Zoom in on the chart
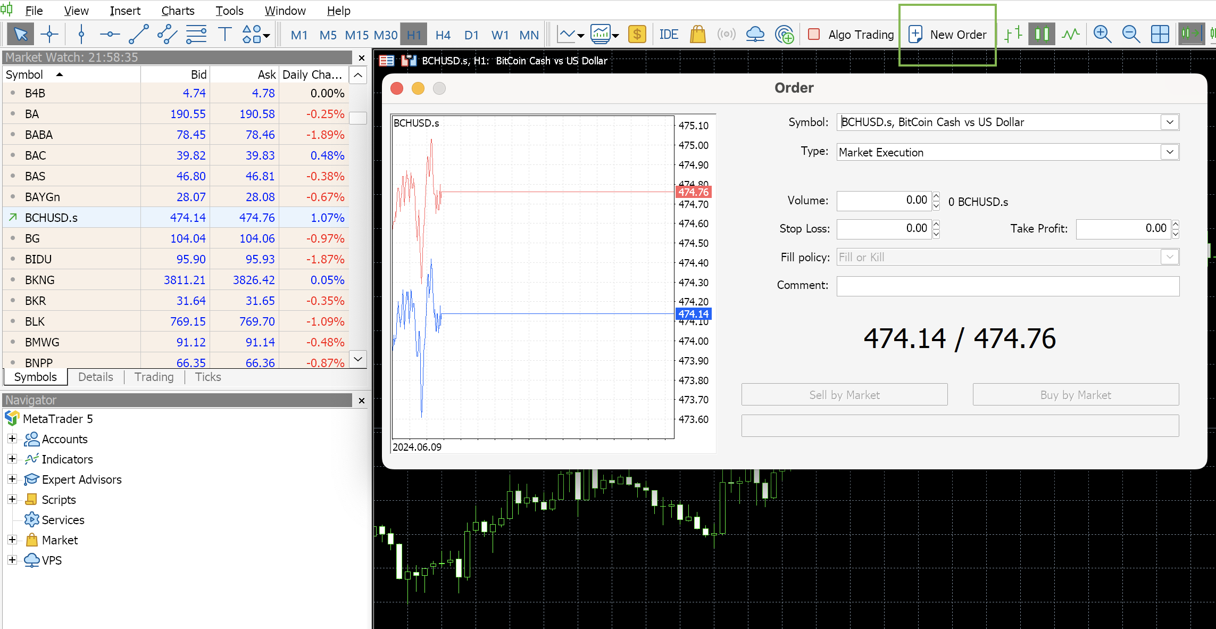The height and width of the screenshot is (629, 1216). pyautogui.click(x=1102, y=34)
